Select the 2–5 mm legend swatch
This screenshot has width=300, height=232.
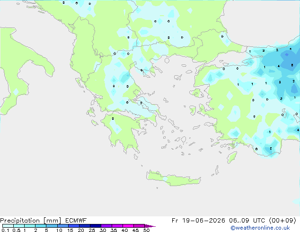pyautogui.click(x=41, y=226)
